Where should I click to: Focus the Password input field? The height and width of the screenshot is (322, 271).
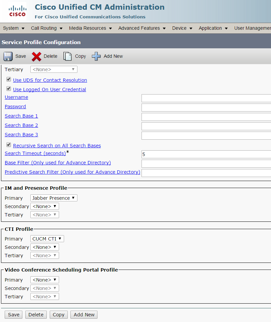[x=206, y=108]
